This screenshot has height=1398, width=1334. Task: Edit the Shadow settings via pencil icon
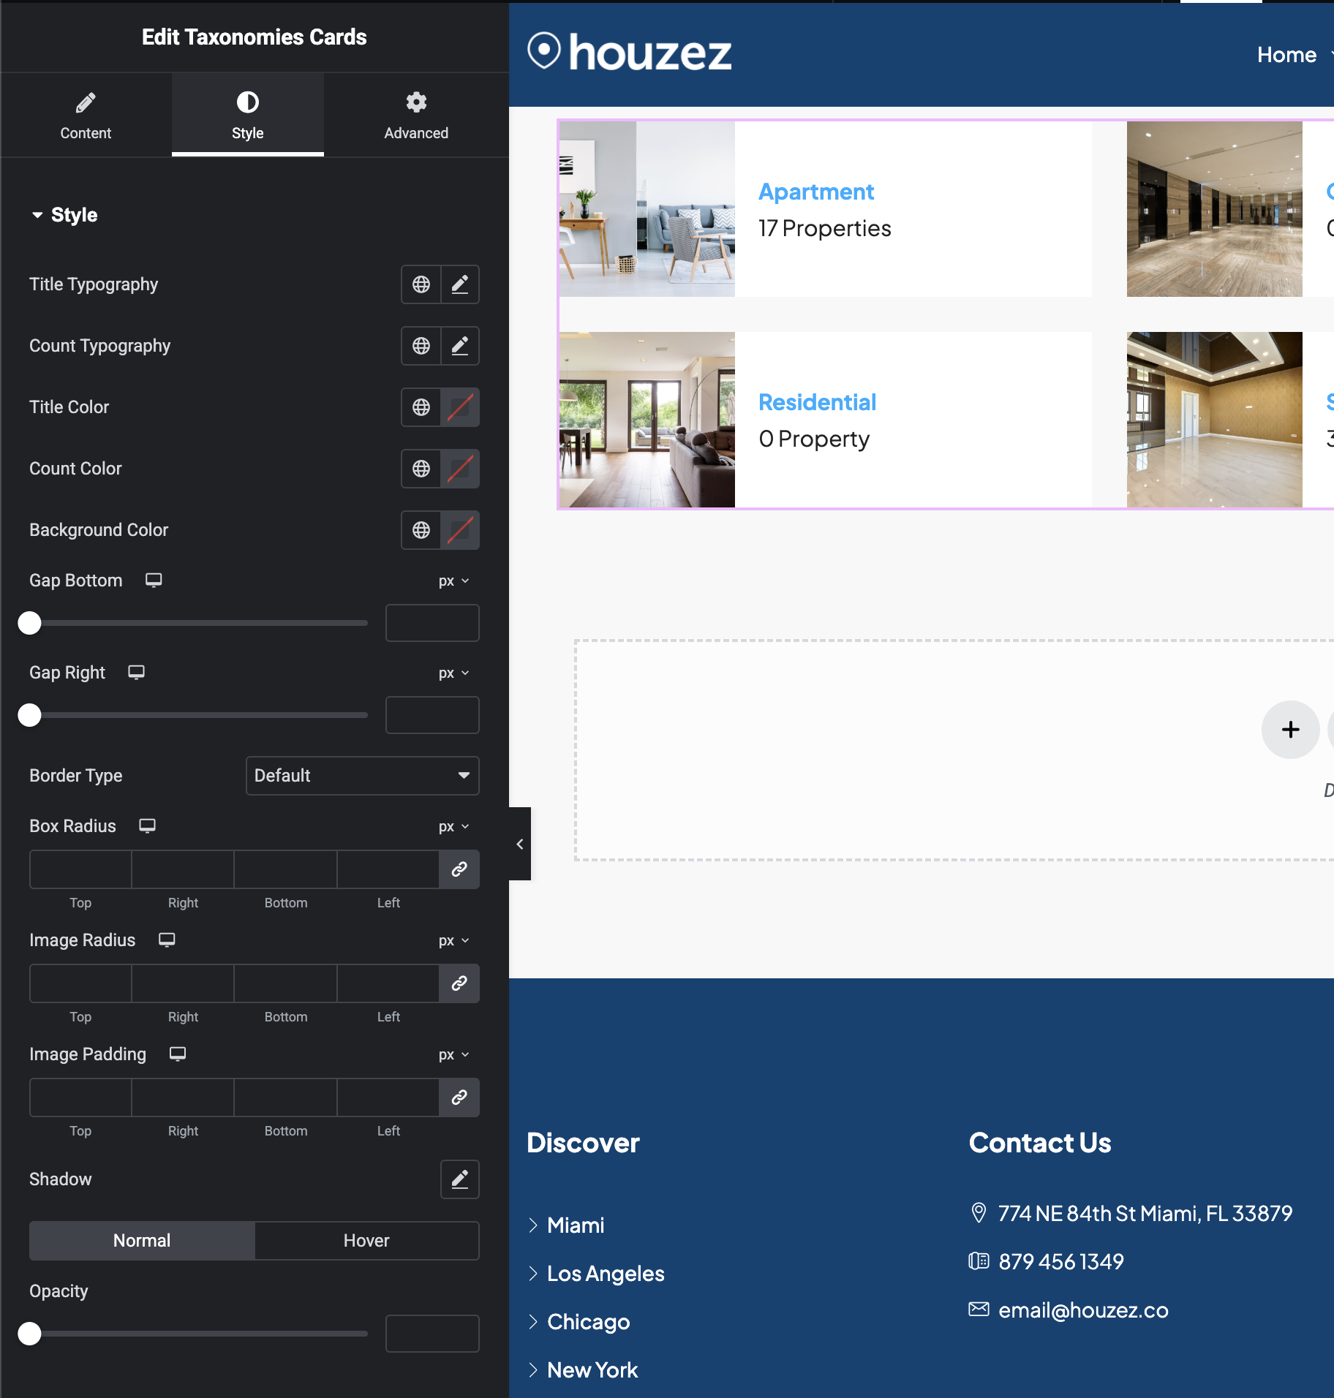[459, 1179]
